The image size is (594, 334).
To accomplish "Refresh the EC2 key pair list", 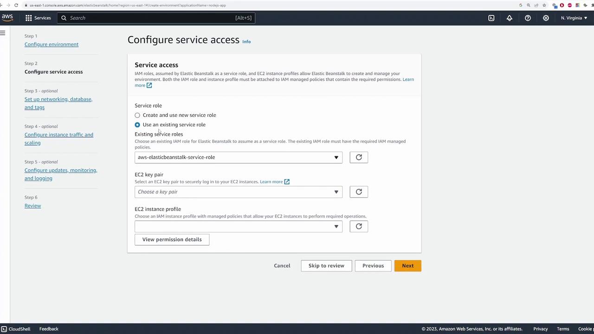I will click(359, 192).
